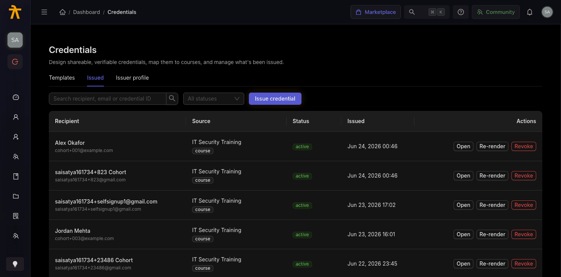The width and height of the screenshot is (561, 277).
Task: Expand the All statuses dropdown
Action: pos(214,99)
